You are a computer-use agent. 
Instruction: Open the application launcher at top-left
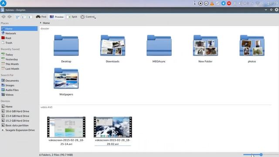(3, 3)
